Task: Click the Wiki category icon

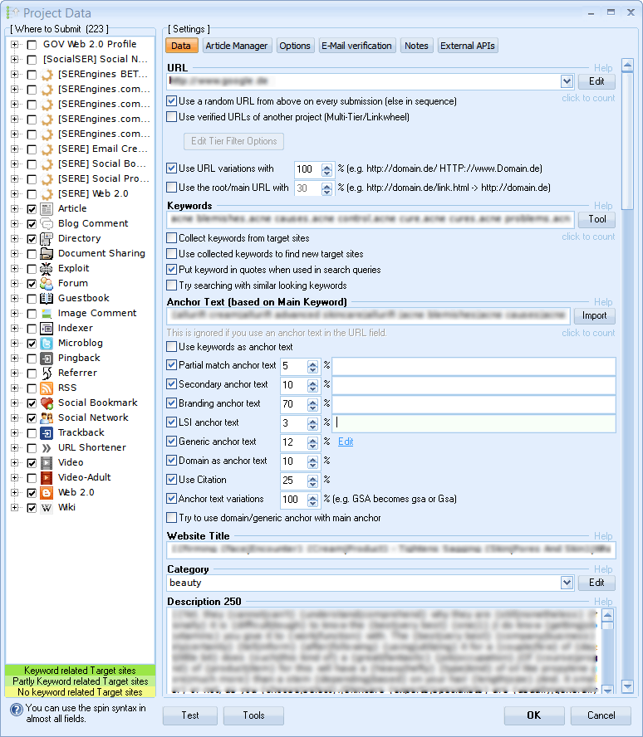Action: [x=47, y=507]
